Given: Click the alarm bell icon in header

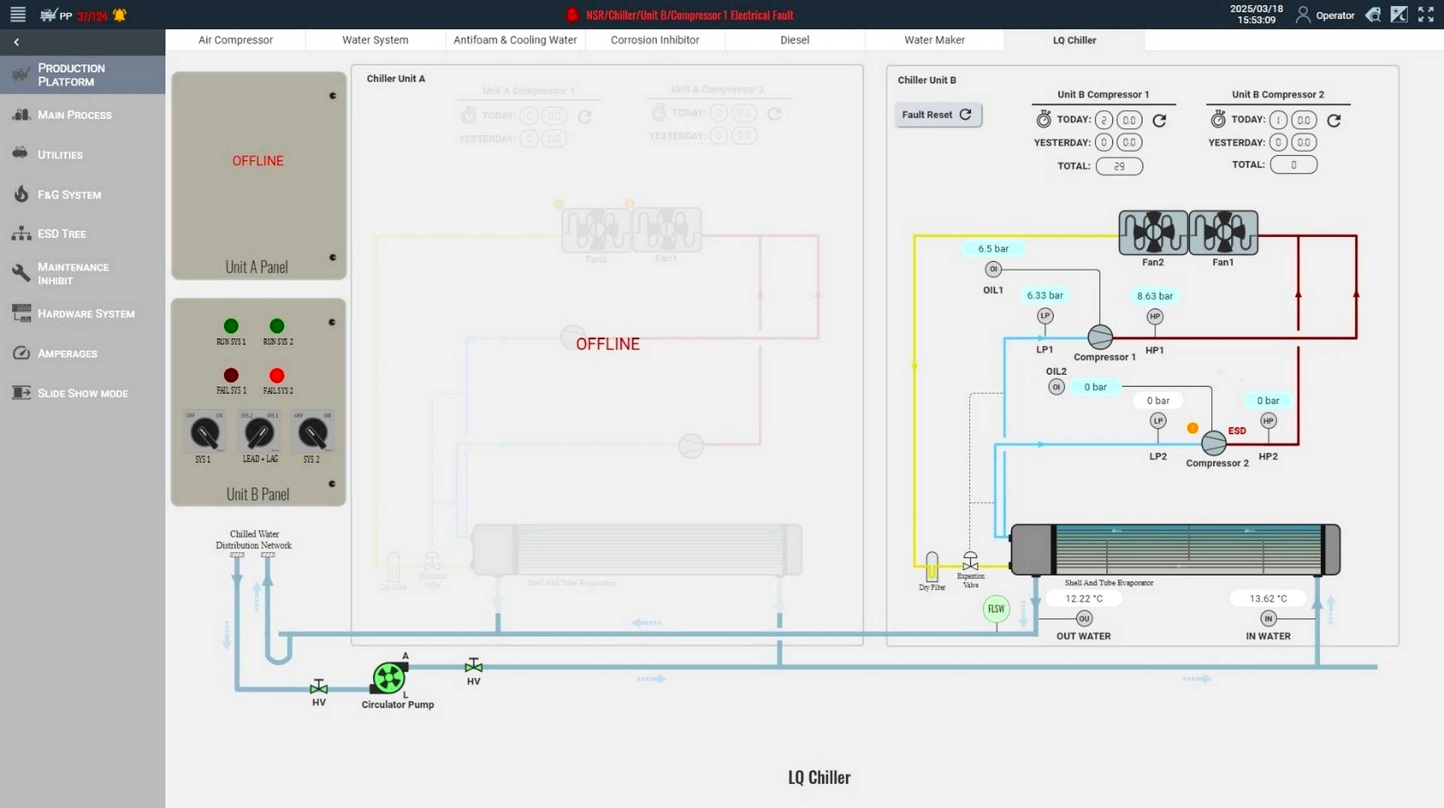Looking at the screenshot, I should pyautogui.click(x=120, y=15).
